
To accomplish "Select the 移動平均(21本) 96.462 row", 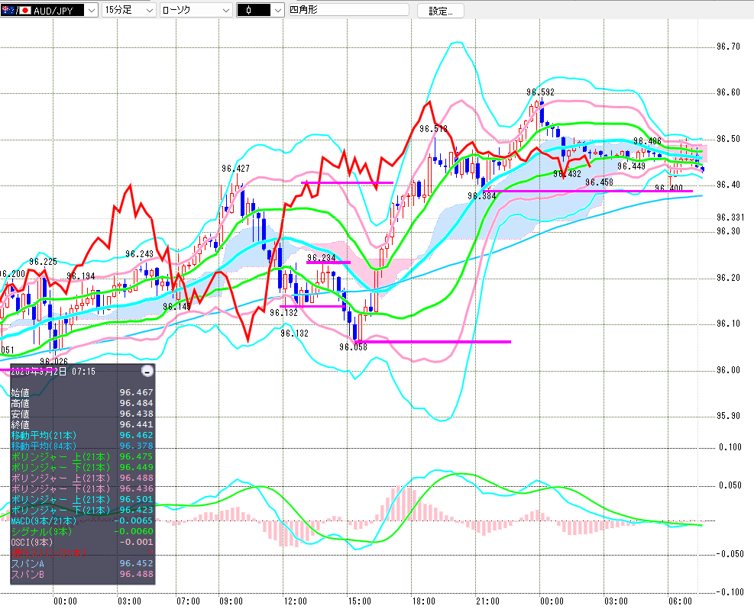I will coord(83,435).
